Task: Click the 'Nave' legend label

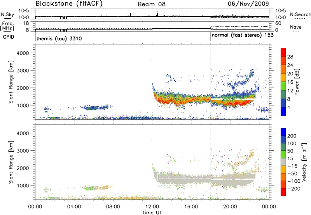Action: [296, 27]
